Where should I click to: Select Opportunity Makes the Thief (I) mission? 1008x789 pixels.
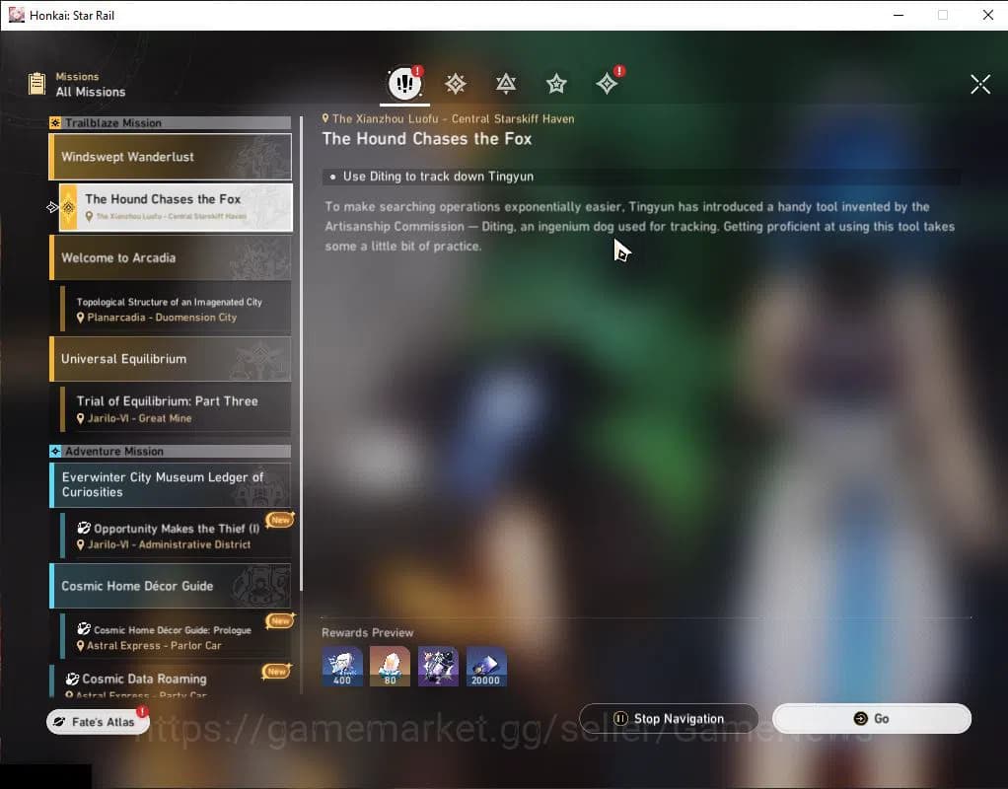[x=176, y=536]
